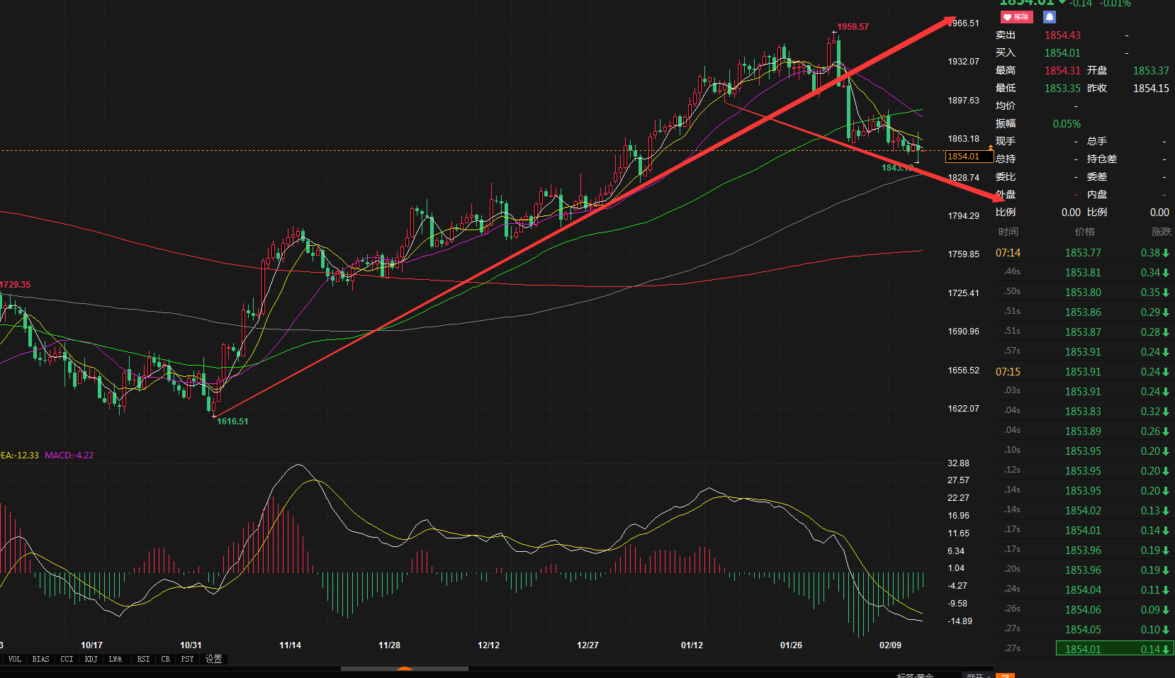This screenshot has width=1175, height=678.
Task: Show the KDJ indicator
Action: tap(91, 659)
